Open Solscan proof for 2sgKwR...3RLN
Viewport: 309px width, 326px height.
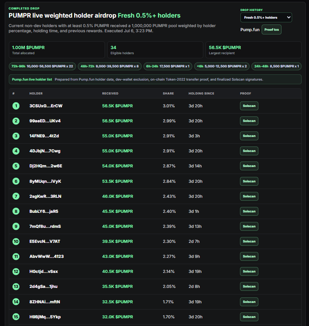249,196
